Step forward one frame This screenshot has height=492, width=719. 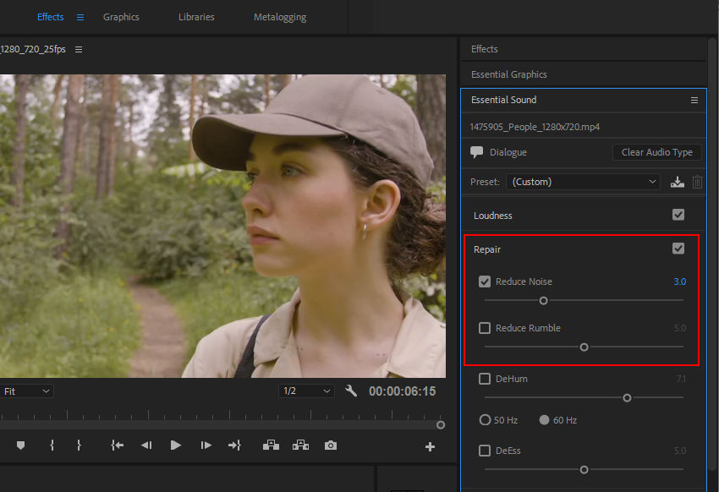coord(206,446)
